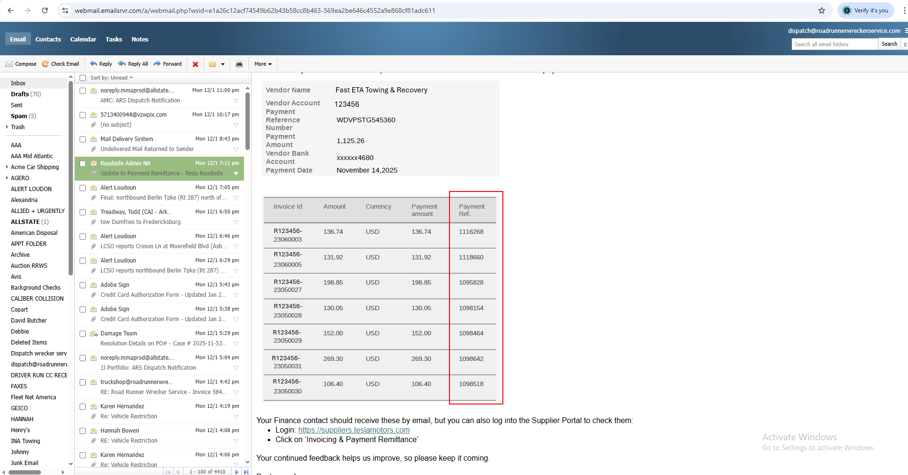The image size is (908, 475).
Task: Toggle the select-all checkbox beside Sort by
Action: pyautogui.click(x=83, y=78)
